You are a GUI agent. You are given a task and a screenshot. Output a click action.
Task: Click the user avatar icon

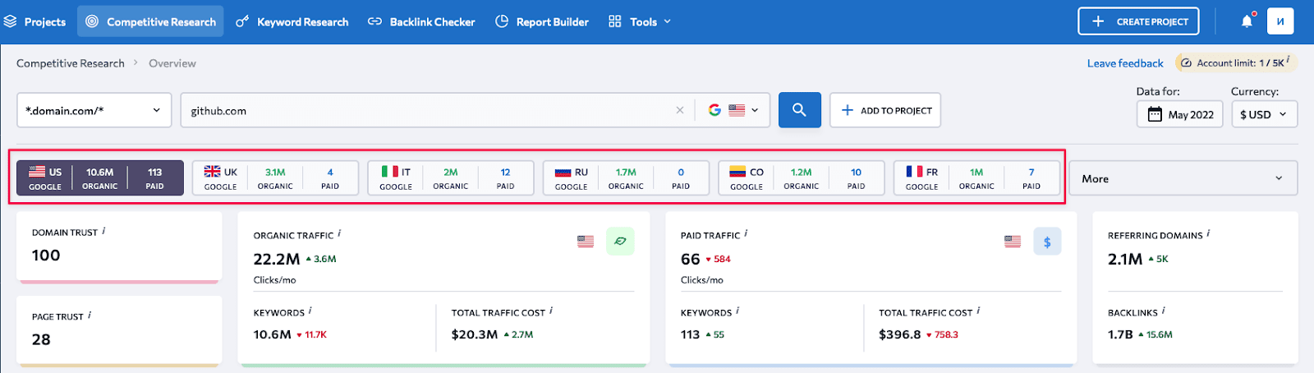point(1280,21)
